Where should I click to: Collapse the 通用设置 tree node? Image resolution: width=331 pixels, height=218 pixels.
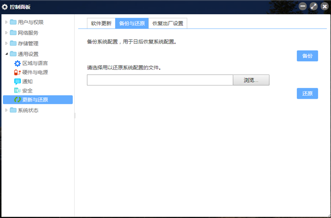pos(6,54)
